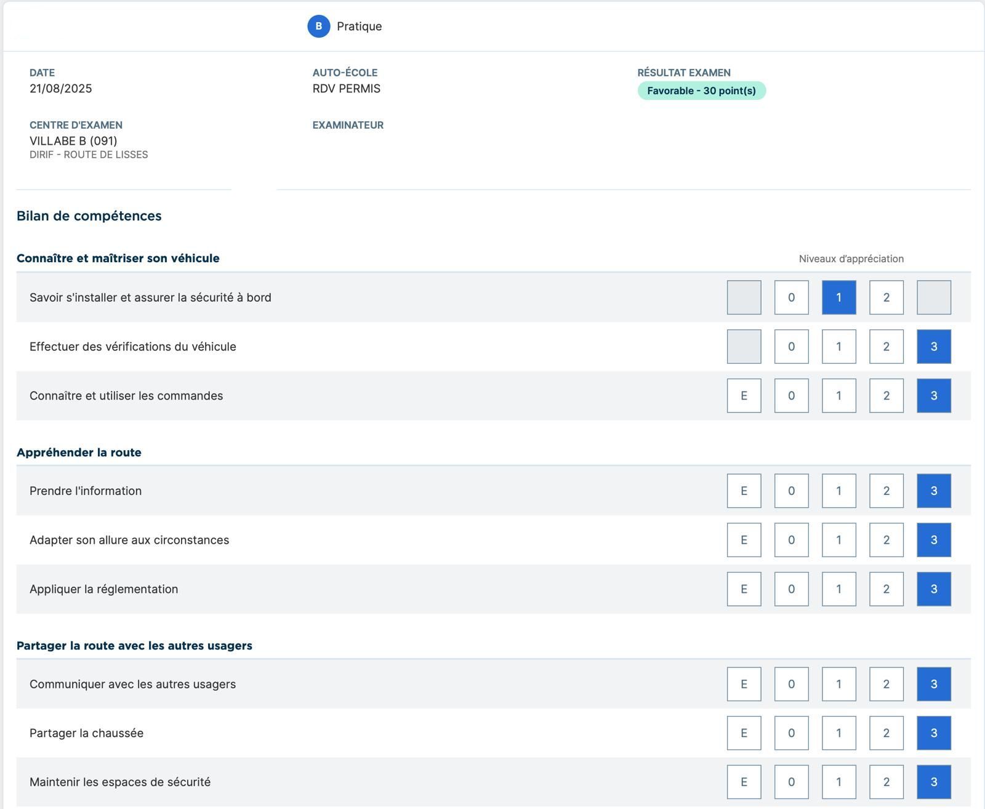This screenshot has width=985, height=809.
Task: Click rightmost grey box in Savoir s'installer row
Action: tap(933, 297)
